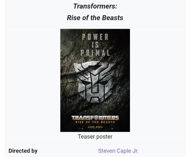Viewport: 190px width, 157px height.
Task: Click the word IS on the poster
Action: pos(95,45)
